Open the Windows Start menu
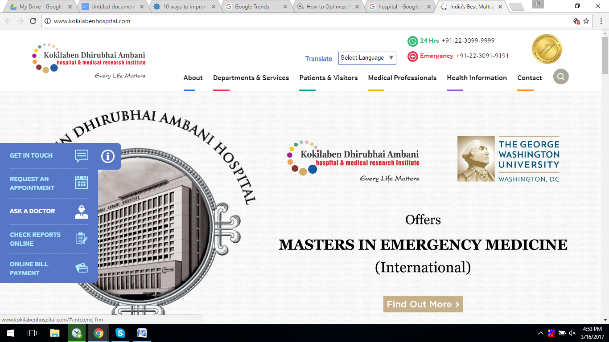609x342 pixels. [x=10, y=333]
